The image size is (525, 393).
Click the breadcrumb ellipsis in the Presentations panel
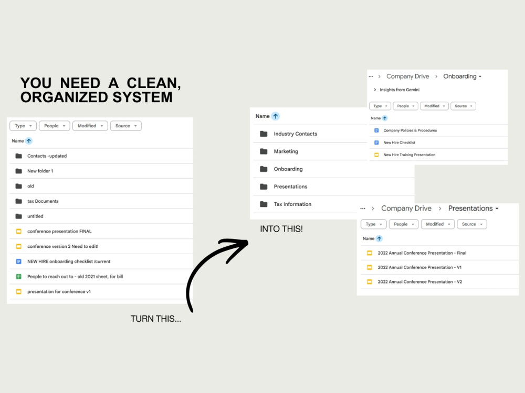[363, 209]
